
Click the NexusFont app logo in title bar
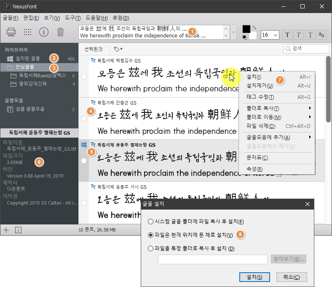click(x=7, y=6)
